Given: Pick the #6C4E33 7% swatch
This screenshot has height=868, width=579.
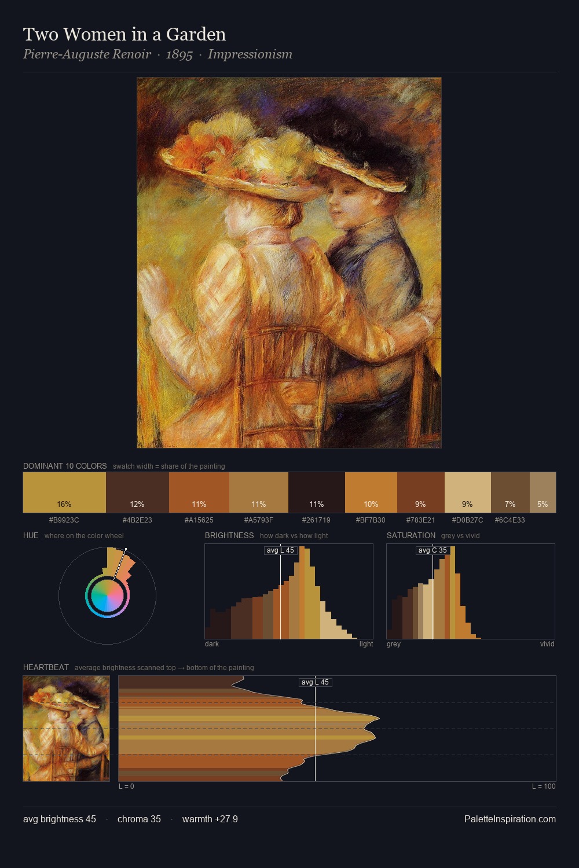Looking at the screenshot, I should coord(510,492).
